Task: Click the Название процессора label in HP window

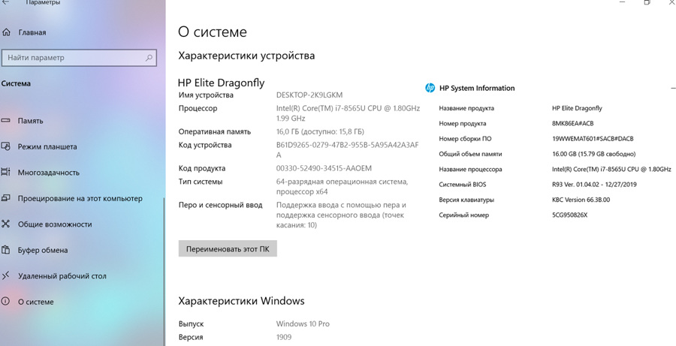Action: click(x=470, y=170)
